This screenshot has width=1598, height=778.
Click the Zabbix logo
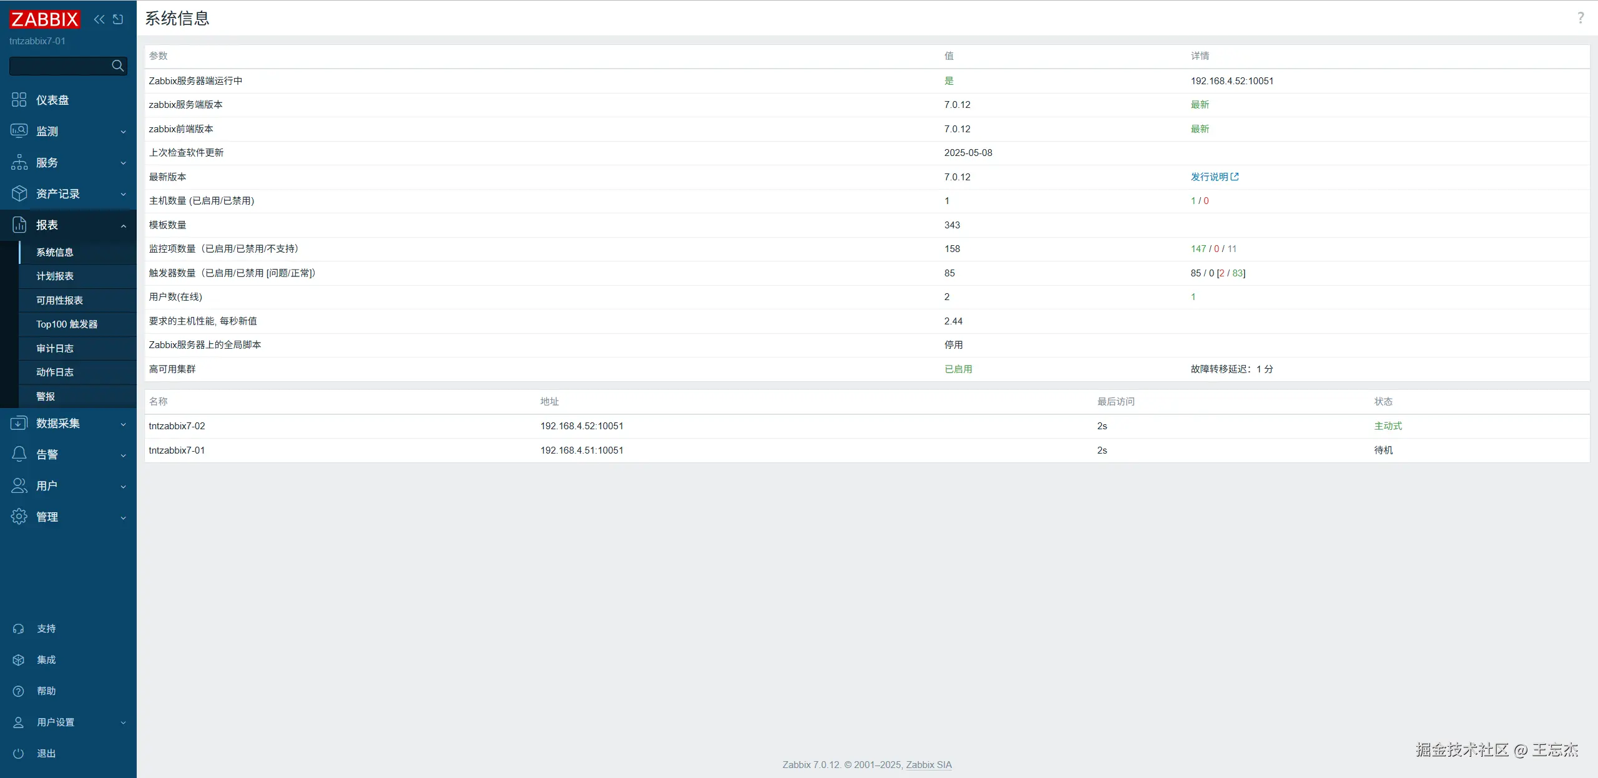pos(44,19)
